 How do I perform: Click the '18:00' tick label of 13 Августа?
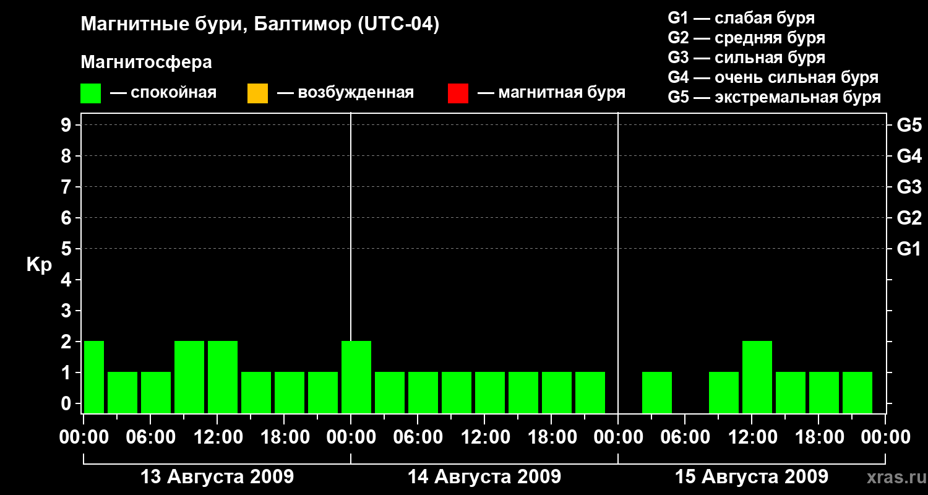tap(284, 437)
